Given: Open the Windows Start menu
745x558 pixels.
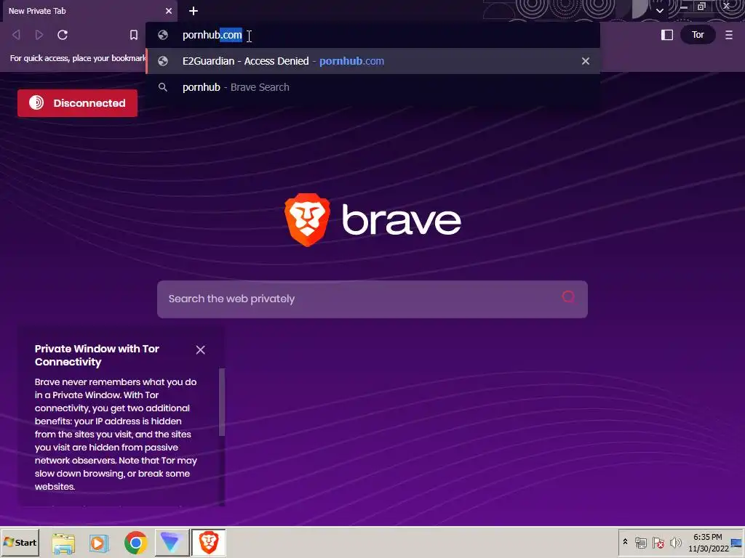Looking at the screenshot, I should (20, 542).
